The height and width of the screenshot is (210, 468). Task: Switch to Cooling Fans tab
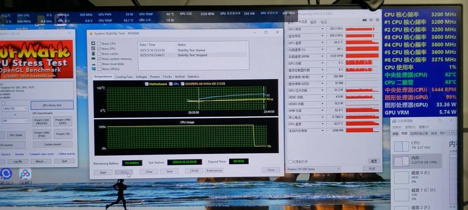click(x=124, y=77)
